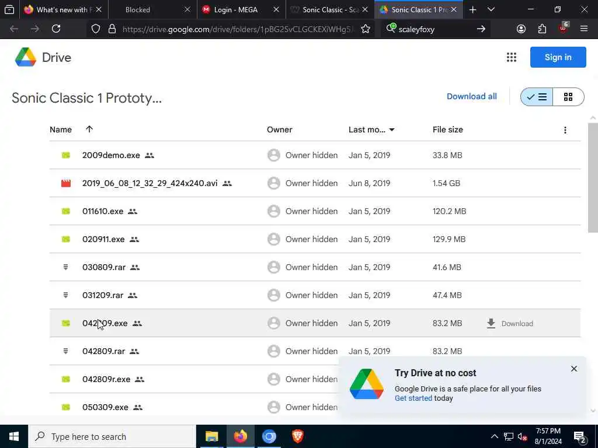Image resolution: width=598 pixels, height=448 pixels.
Task: Click the 050309.exe file icon
Action: [66, 407]
